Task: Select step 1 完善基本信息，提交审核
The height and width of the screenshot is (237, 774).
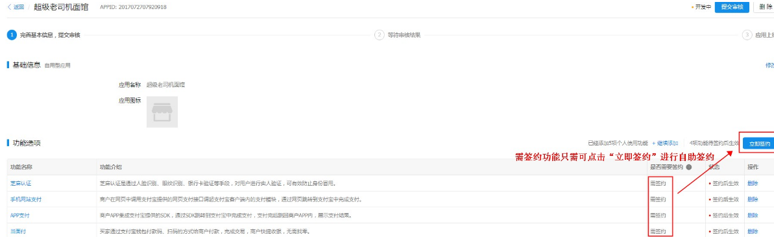Action: [44, 35]
